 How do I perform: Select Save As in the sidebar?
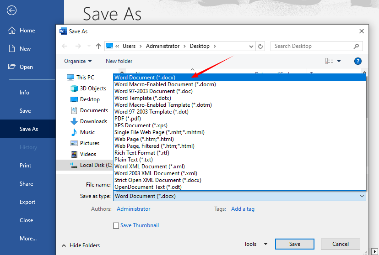(29, 129)
